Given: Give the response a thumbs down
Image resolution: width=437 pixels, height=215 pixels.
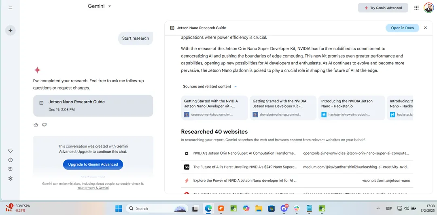Looking at the screenshot, I should coord(45,125).
